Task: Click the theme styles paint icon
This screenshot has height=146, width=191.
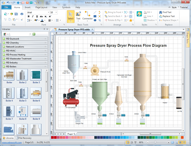Action: pyautogui.click(x=139, y=14)
